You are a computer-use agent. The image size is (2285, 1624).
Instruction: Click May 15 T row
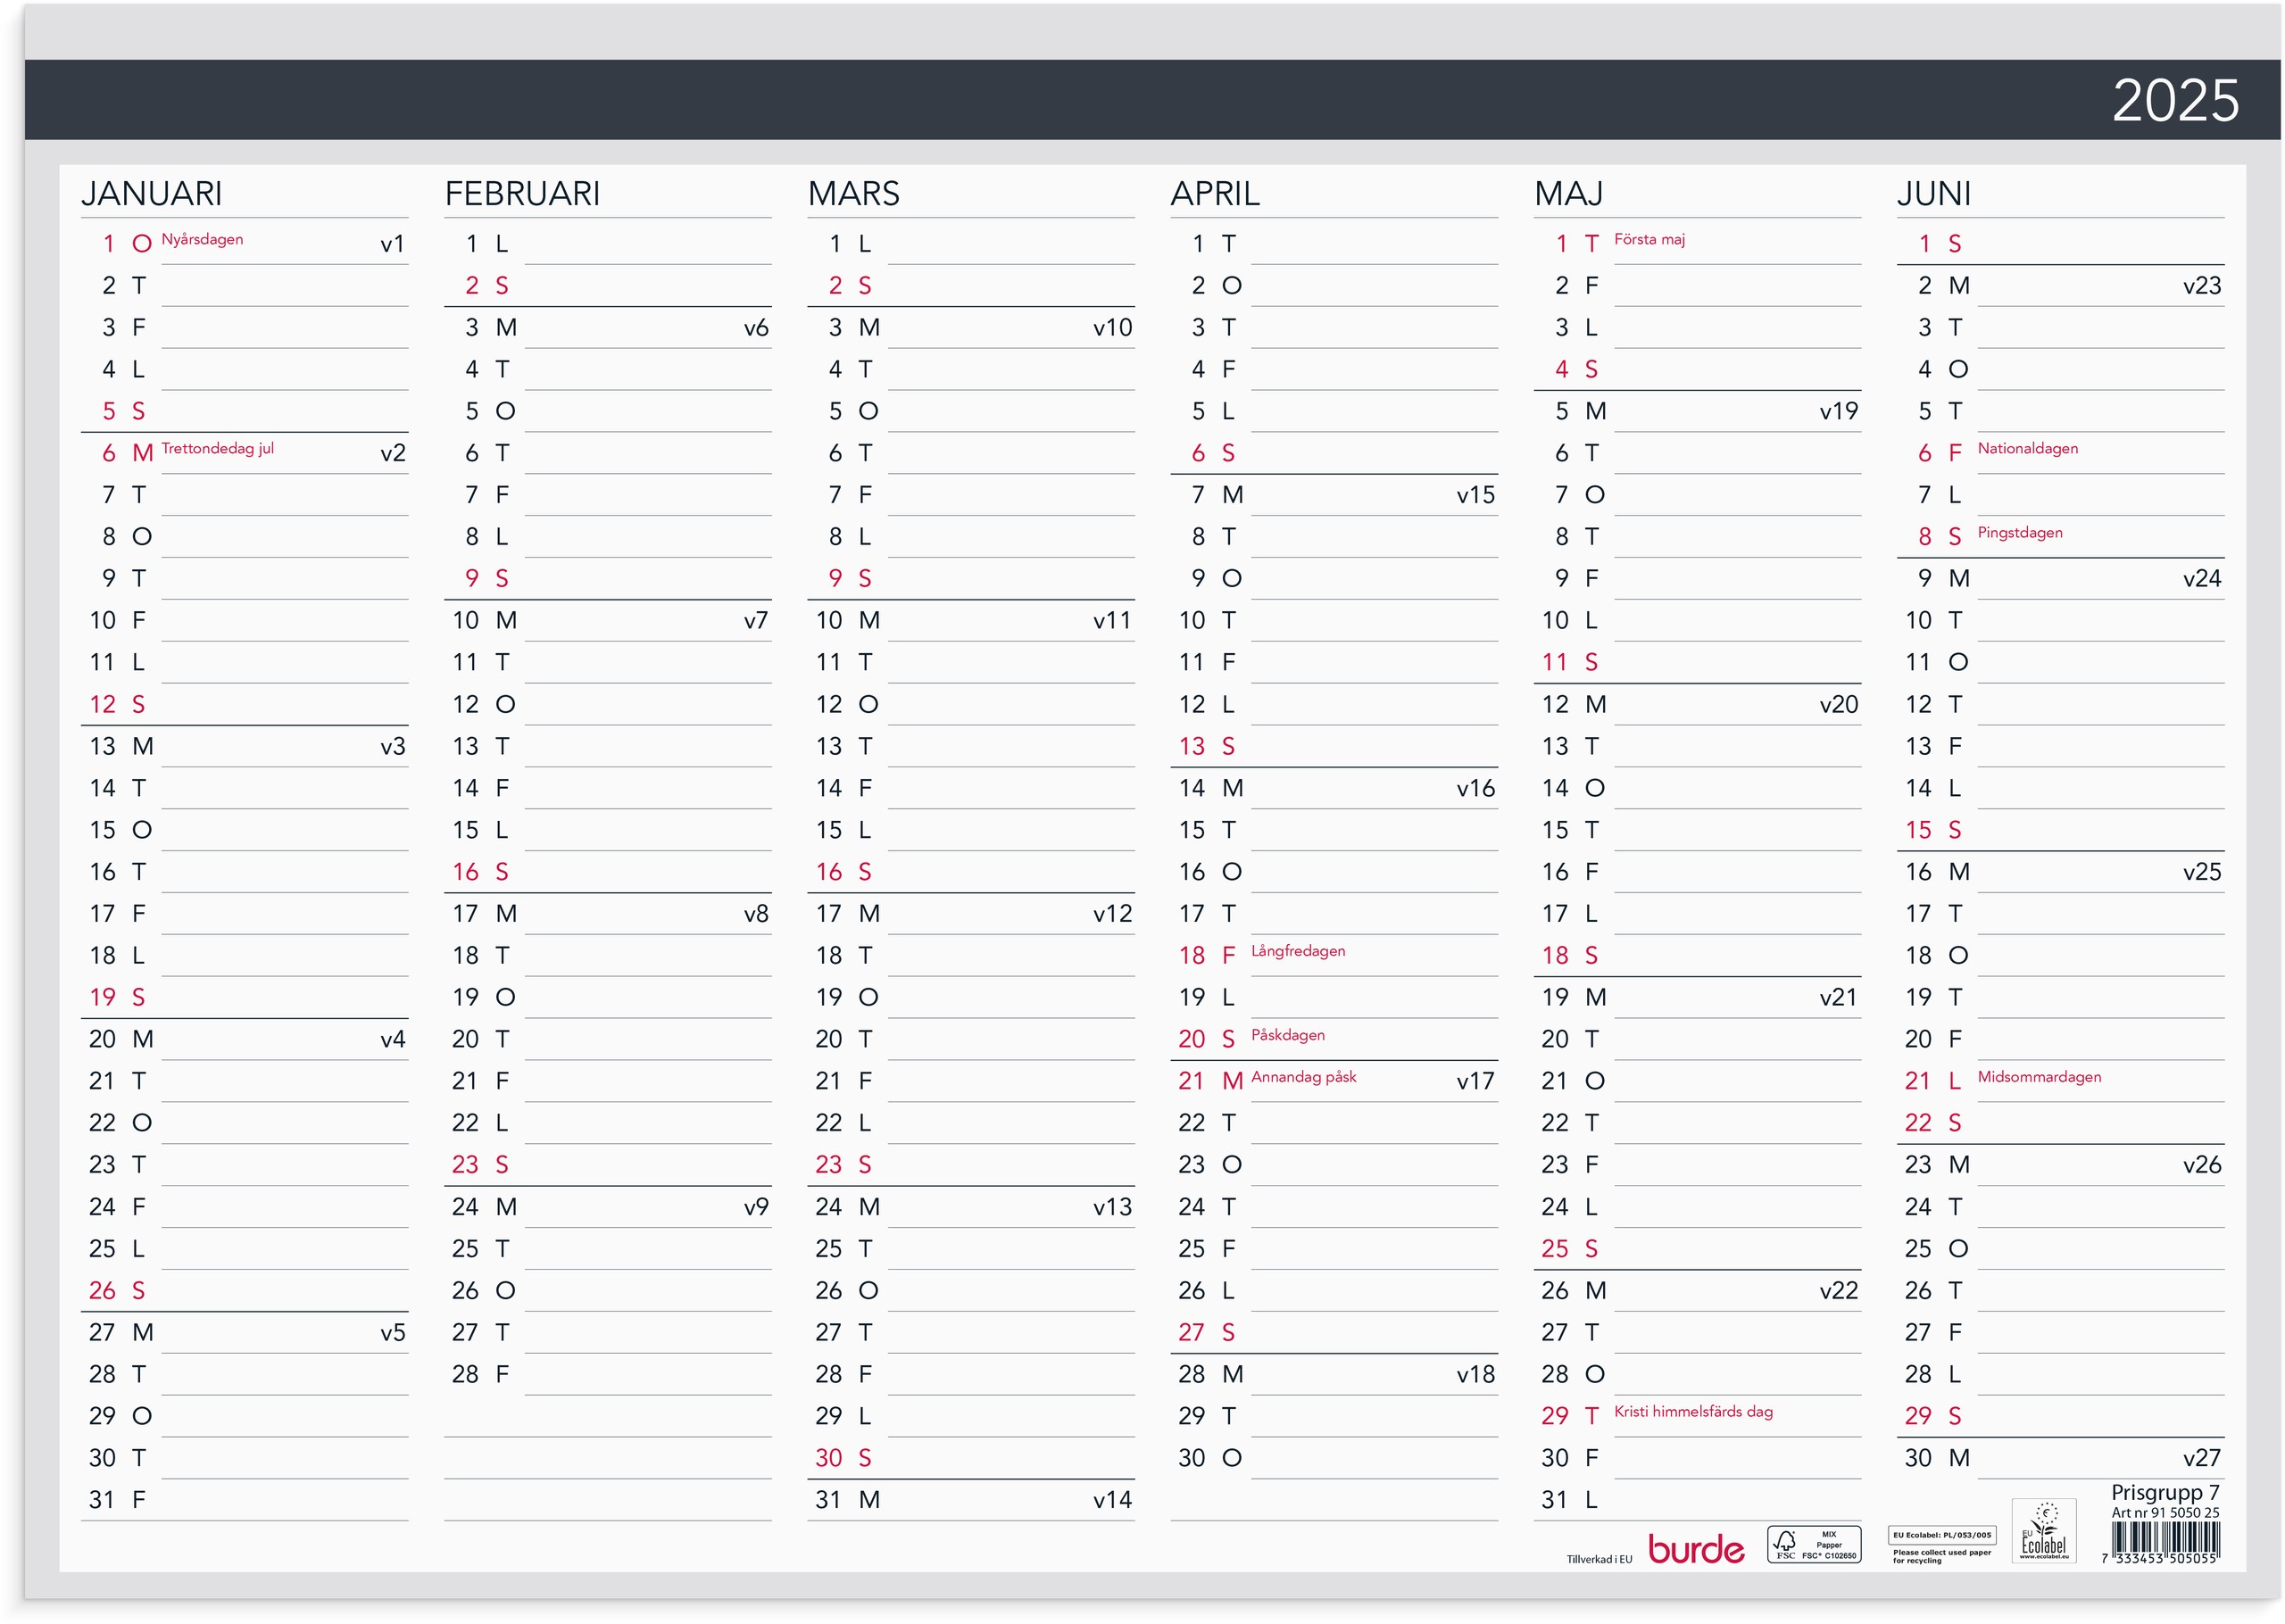coord(1697,830)
